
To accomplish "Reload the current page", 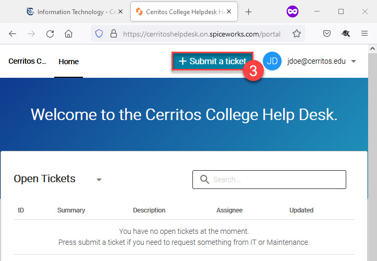I will click(x=50, y=34).
